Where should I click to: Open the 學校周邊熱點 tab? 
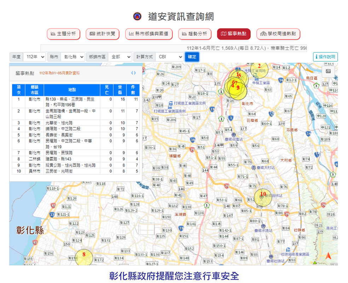click(x=278, y=34)
